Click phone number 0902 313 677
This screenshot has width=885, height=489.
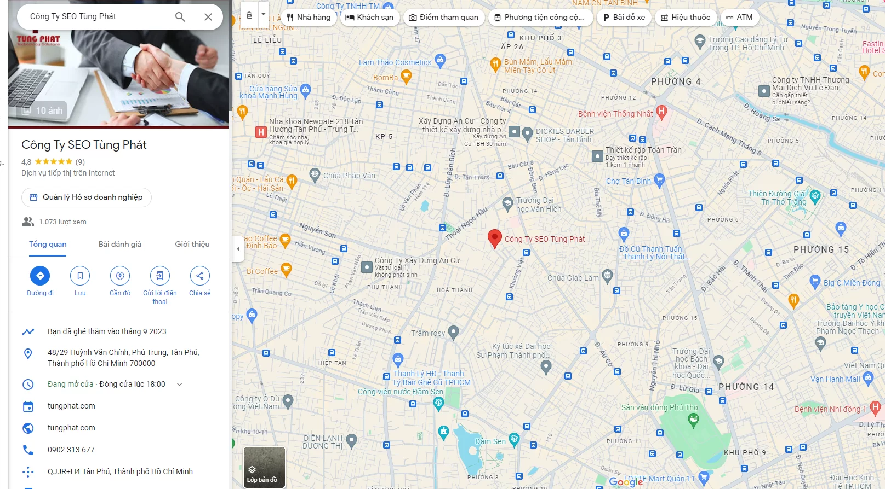pyautogui.click(x=71, y=450)
